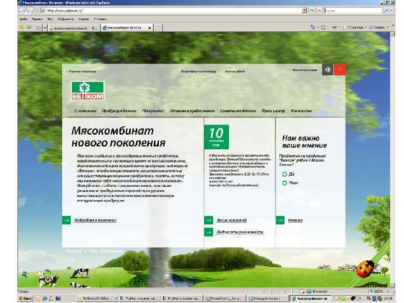Click the browser search input field
The height and width of the screenshot is (303, 404).
pyautogui.click(x=353, y=11)
